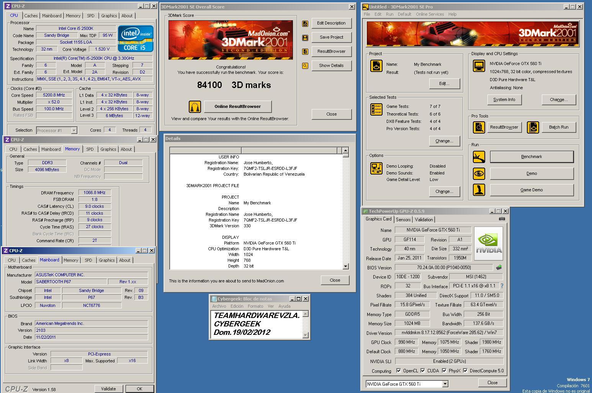Click the Show Details magnifier icon
The image size is (592, 393).
(x=305, y=66)
